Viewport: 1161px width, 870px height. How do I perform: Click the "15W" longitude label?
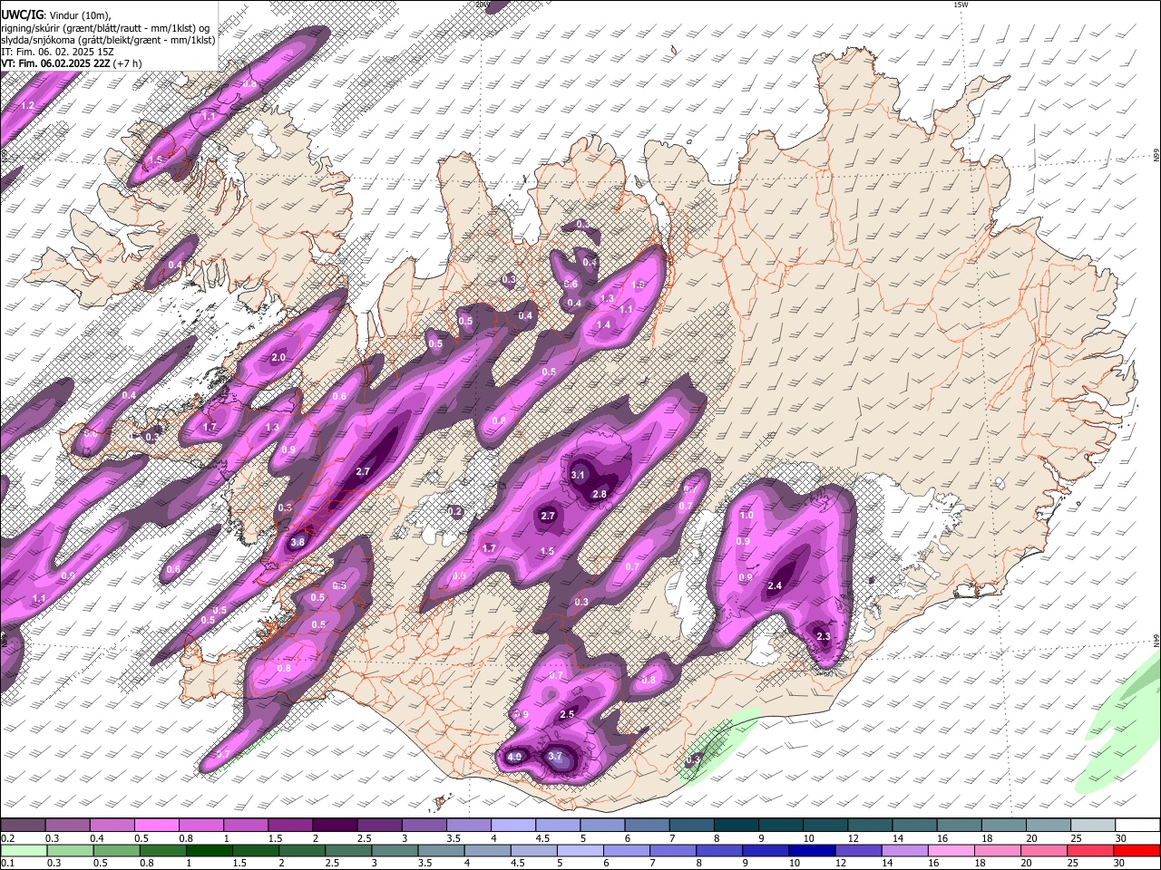click(961, 5)
